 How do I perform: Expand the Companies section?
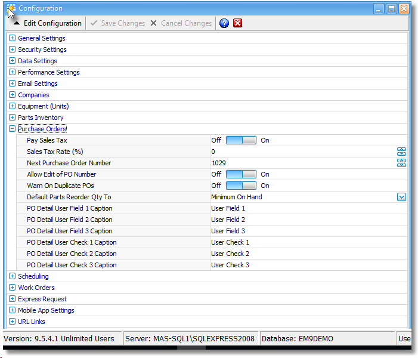(x=12, y=95)
